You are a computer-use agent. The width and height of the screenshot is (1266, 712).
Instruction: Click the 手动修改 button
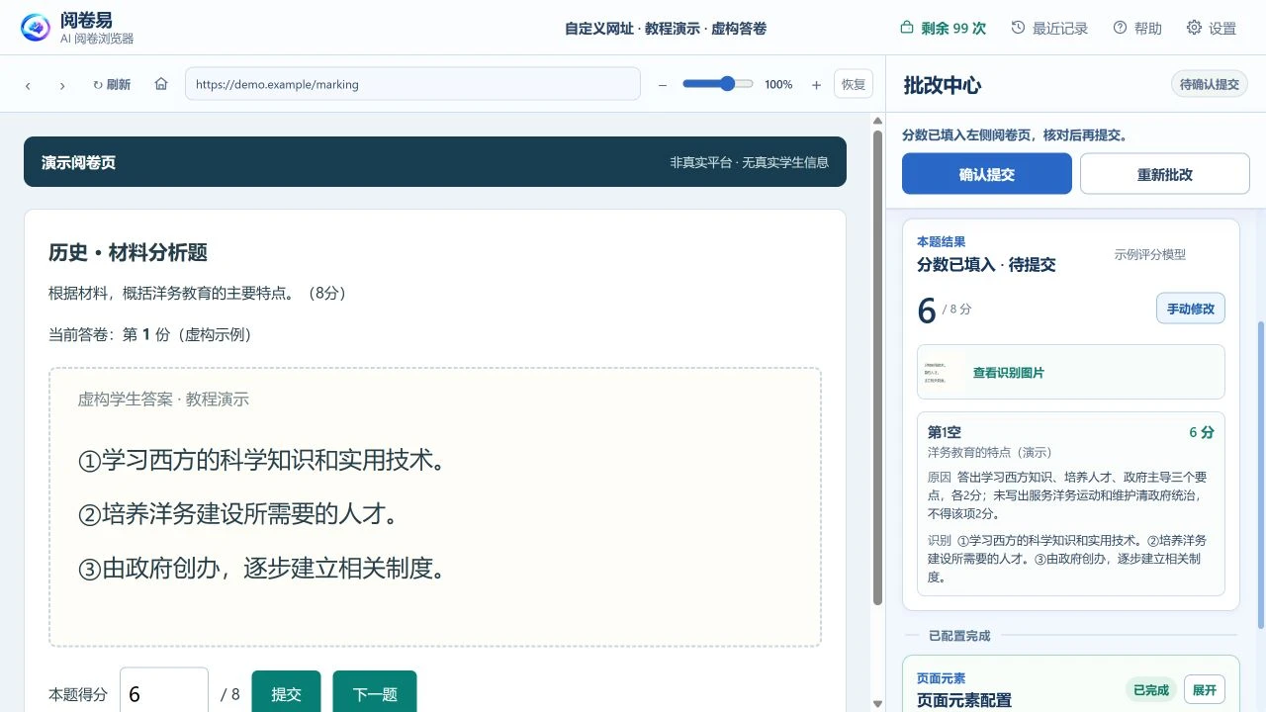(1191, 309)
